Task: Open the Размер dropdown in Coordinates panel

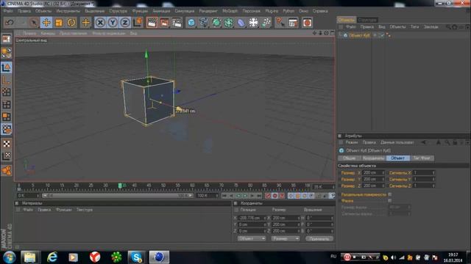Action: pos(286,238)
